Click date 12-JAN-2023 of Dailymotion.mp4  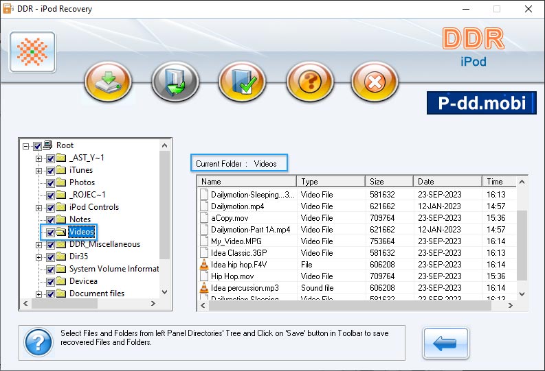(440, 206)
